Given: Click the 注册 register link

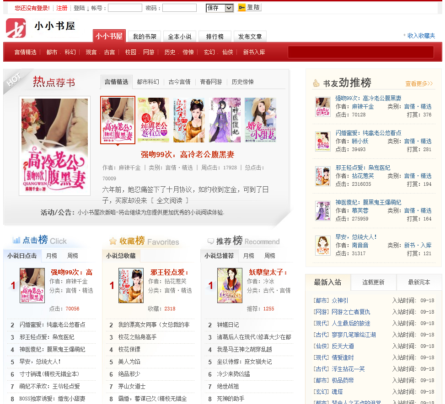Looking at the screenshot, I should (62, 8).
